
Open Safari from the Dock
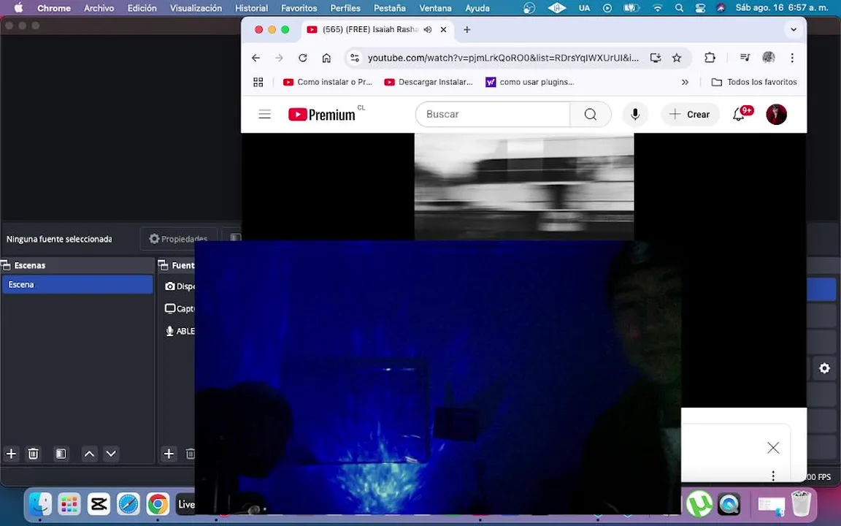[128, 504]
